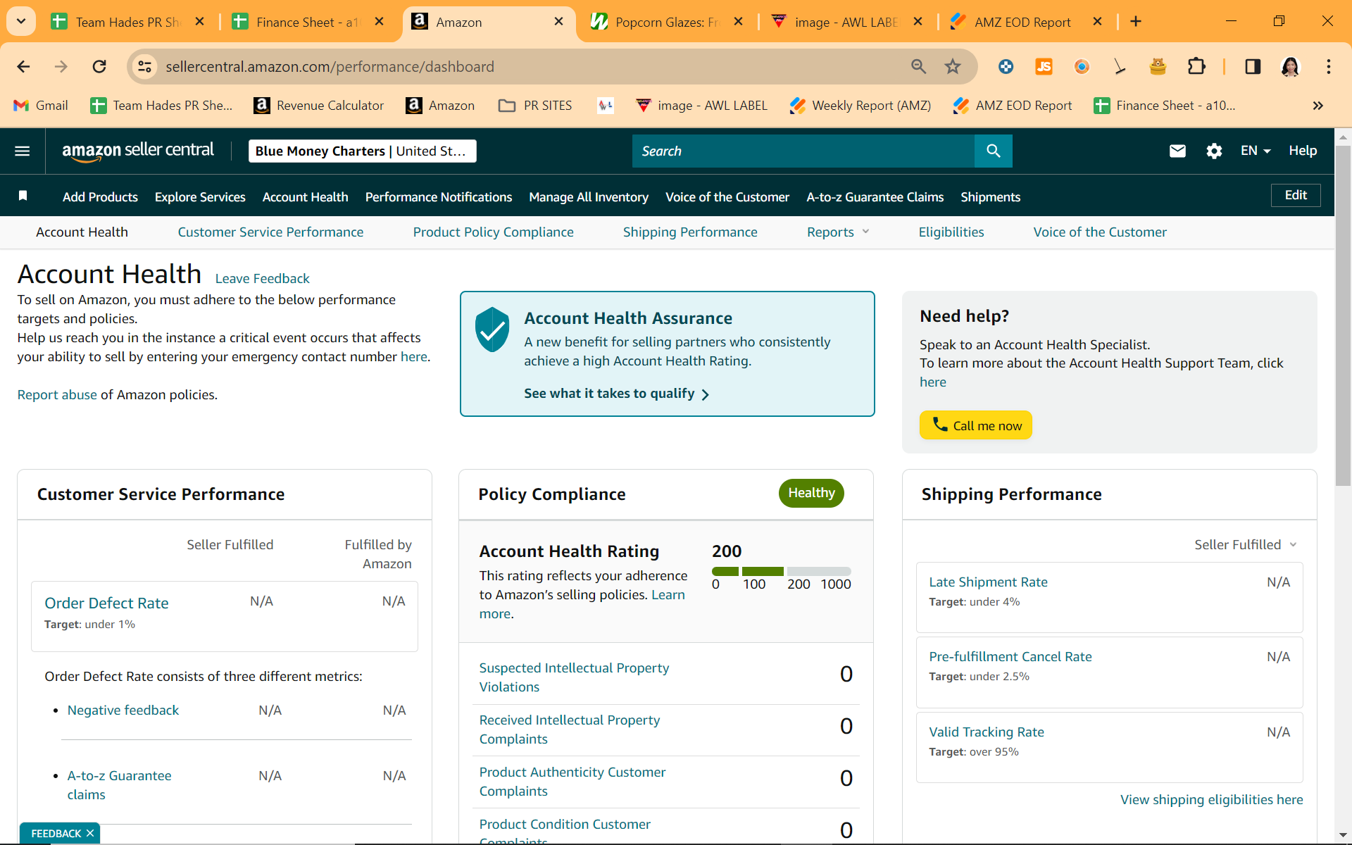Expand the Reports dropdown menu
1352x845 pixels.
(x=838, y=232)
